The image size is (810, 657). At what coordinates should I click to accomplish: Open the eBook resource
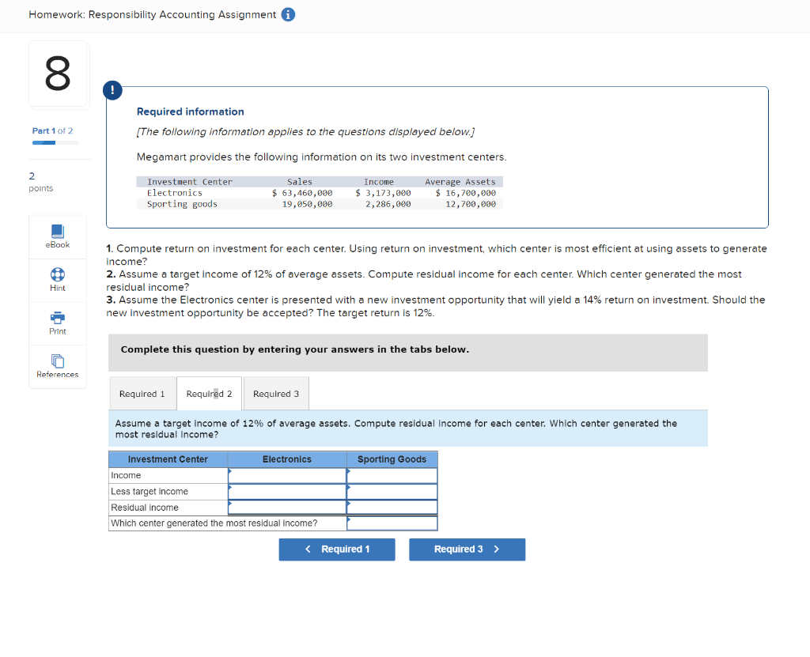coord(57,236)
